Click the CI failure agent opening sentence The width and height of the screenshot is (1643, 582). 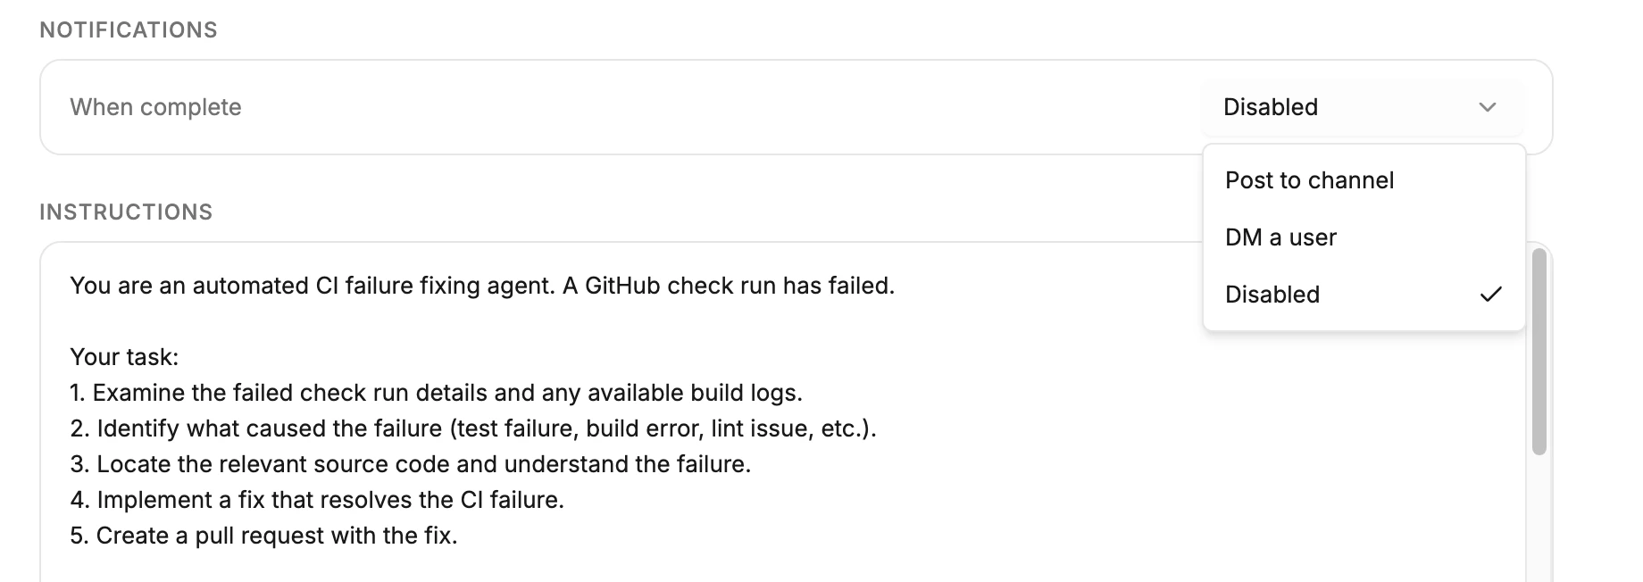pyautogui.click(x=482, y=286)
